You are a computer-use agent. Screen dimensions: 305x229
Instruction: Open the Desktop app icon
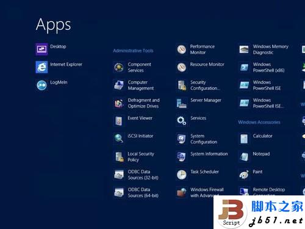[41, 49]
